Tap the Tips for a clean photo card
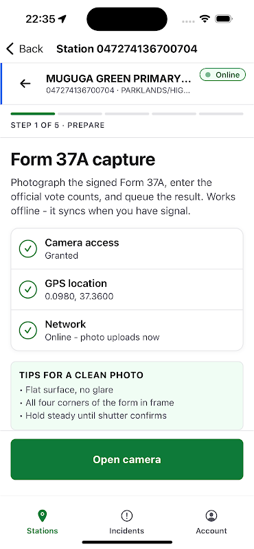Screen dimensions: 254x549 pyautogui.click(x=127, y=396)
